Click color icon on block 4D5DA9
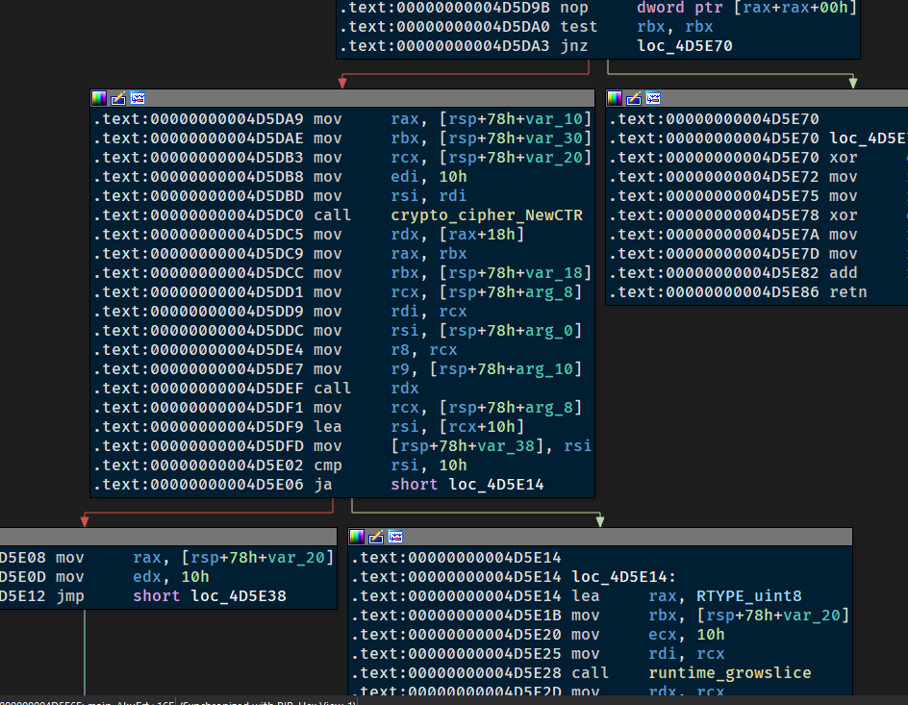Viewport: 908px width, 705px height. 99,98
